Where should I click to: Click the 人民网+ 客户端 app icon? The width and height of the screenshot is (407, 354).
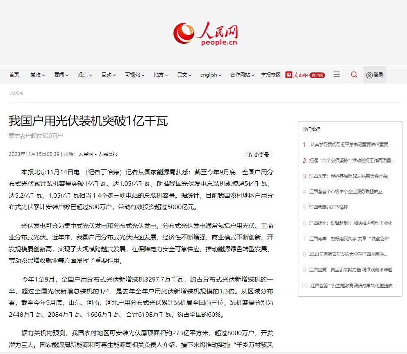click(305, 75)
